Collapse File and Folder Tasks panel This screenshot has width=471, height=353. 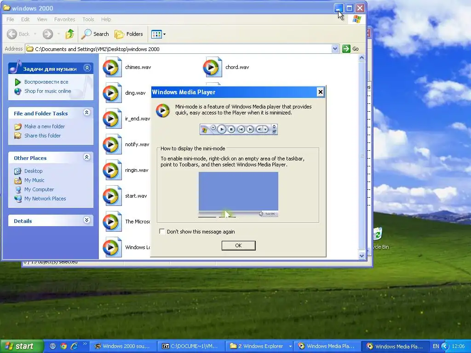pyautogui.click(x=87, y=113)
